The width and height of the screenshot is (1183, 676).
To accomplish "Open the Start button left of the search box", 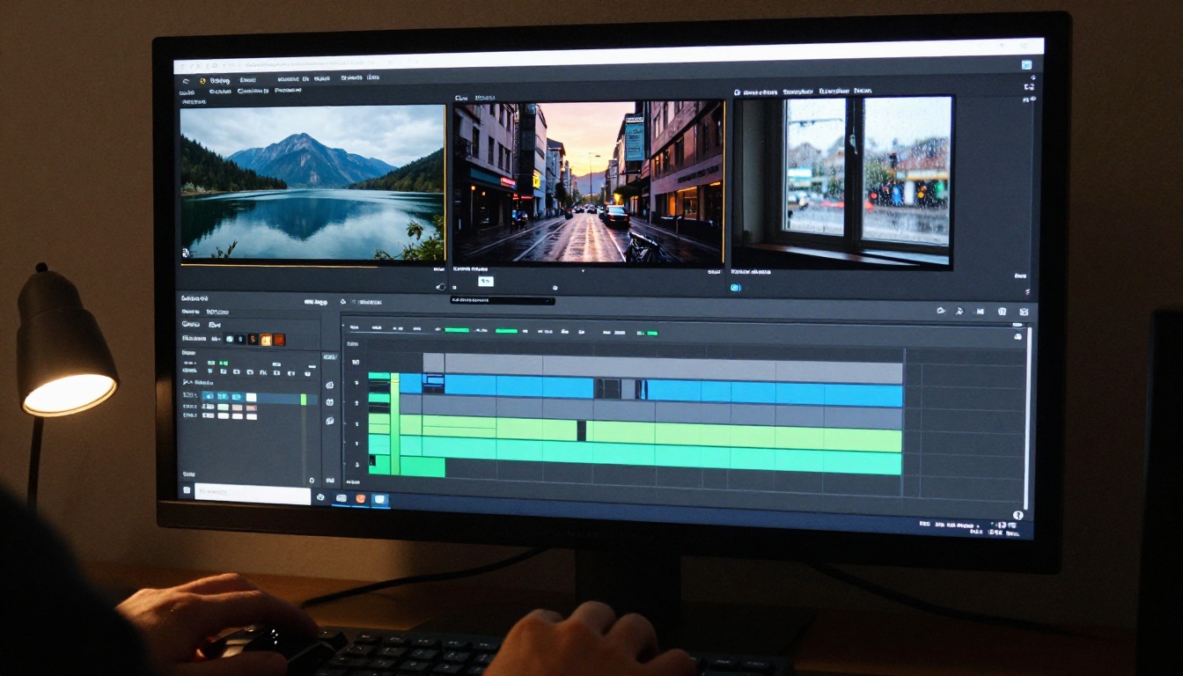I will [186, 490].
